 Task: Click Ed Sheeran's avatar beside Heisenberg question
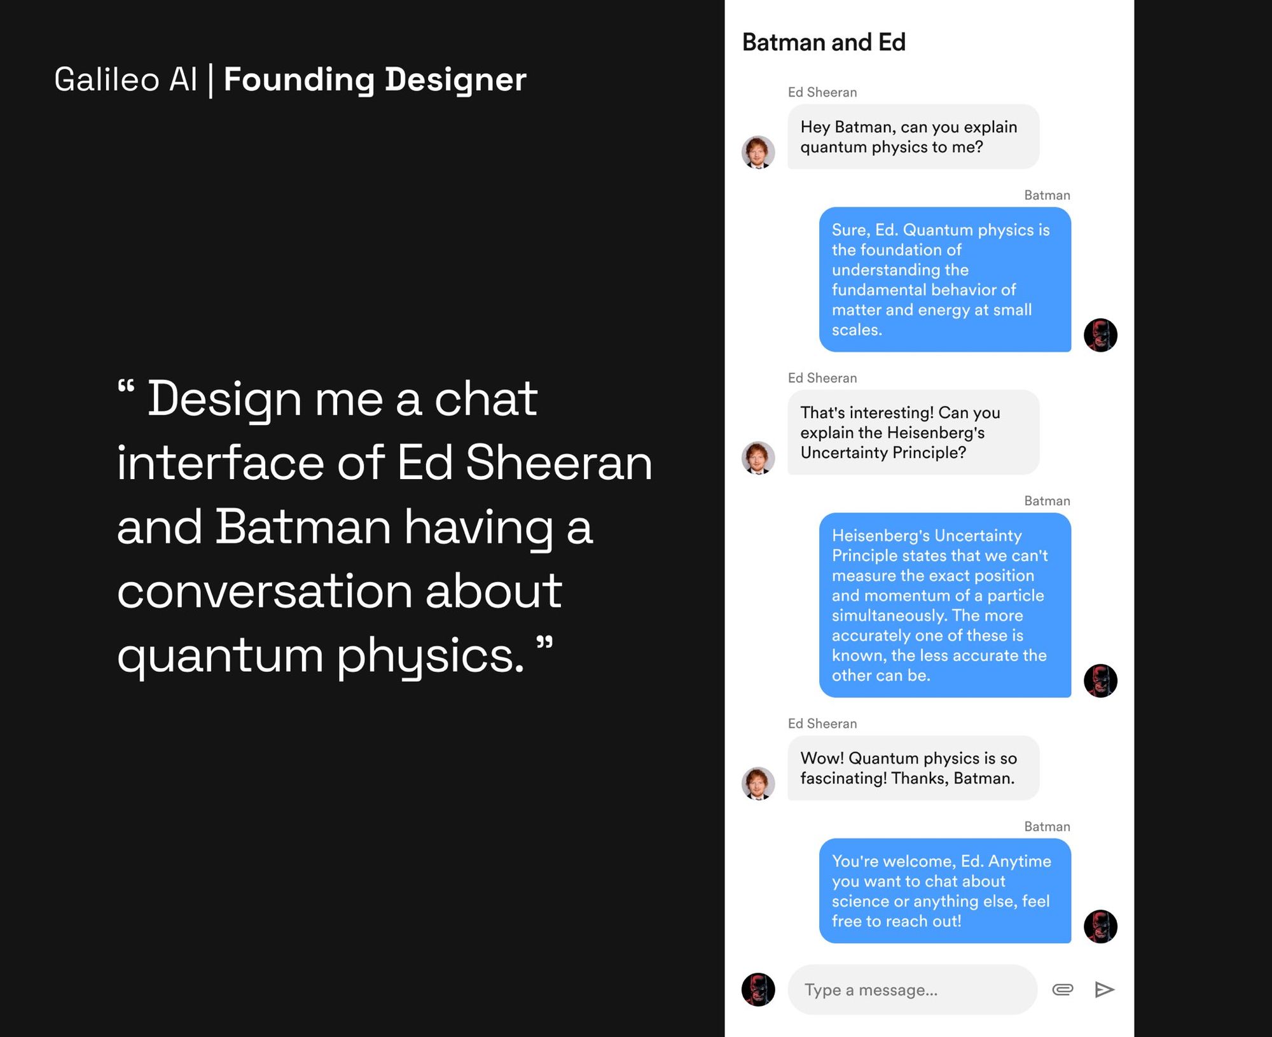tap(758, 458)
